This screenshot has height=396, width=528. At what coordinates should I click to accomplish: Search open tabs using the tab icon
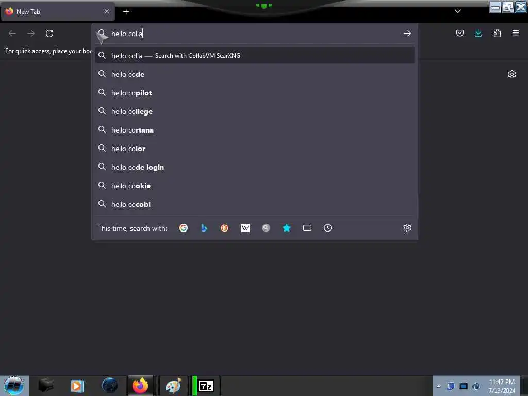[x=307, y=228]
